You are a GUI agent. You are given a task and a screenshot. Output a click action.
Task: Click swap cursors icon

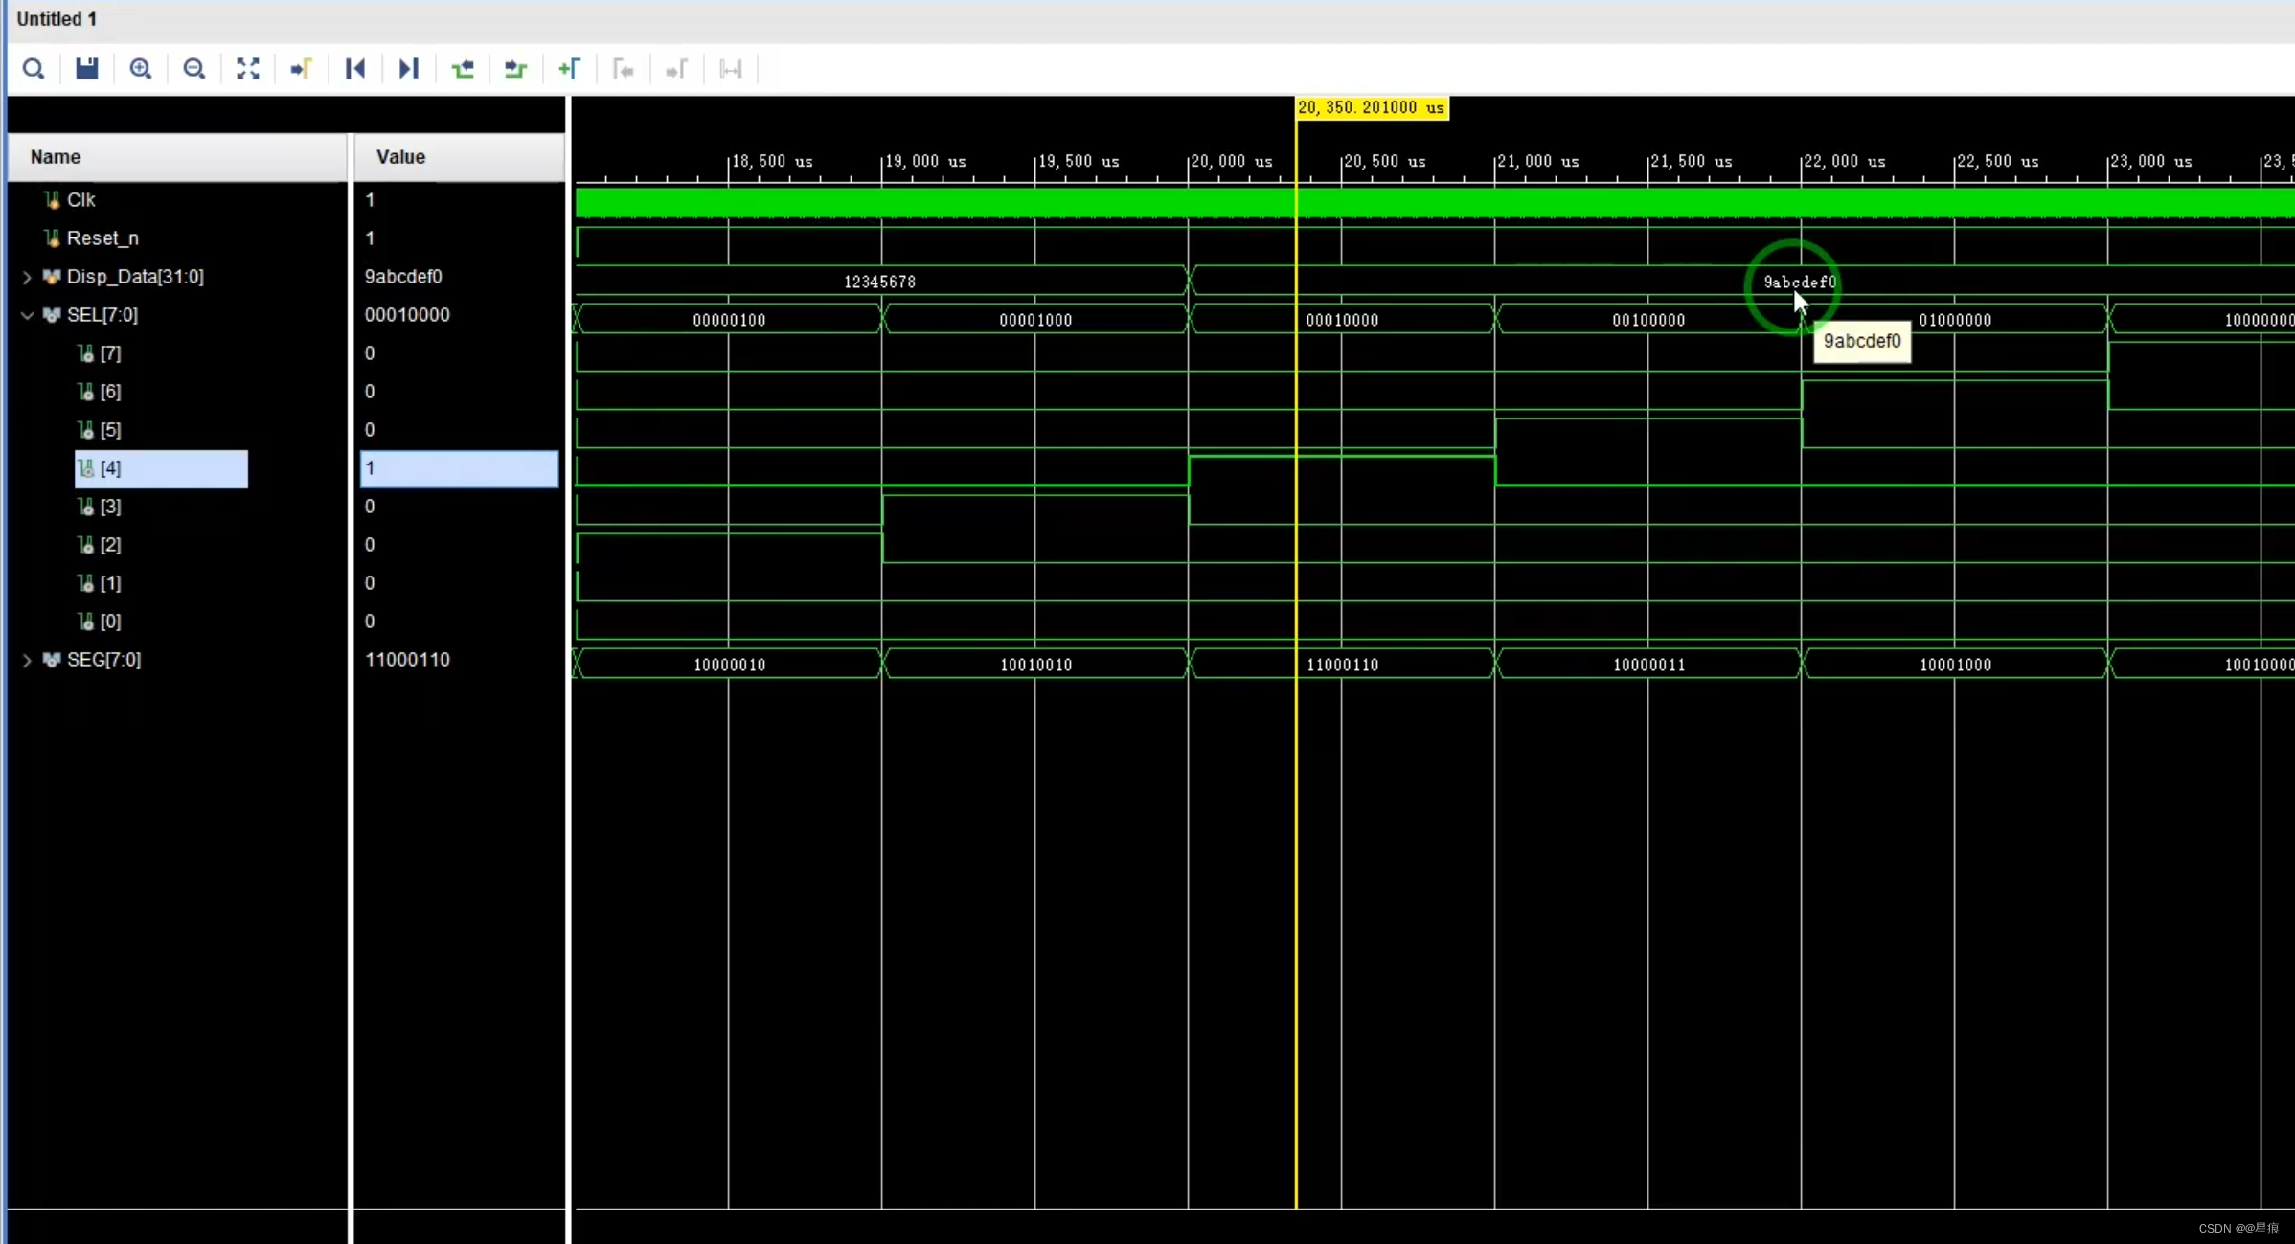tap(731, 69)
